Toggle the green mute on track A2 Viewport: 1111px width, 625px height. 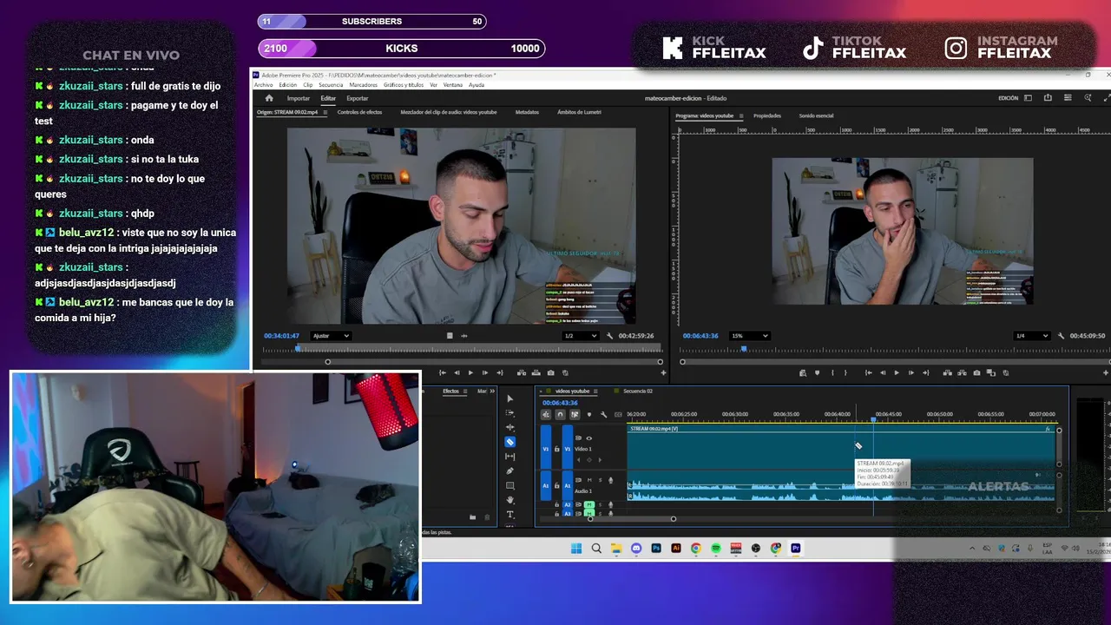pos(589,504)
